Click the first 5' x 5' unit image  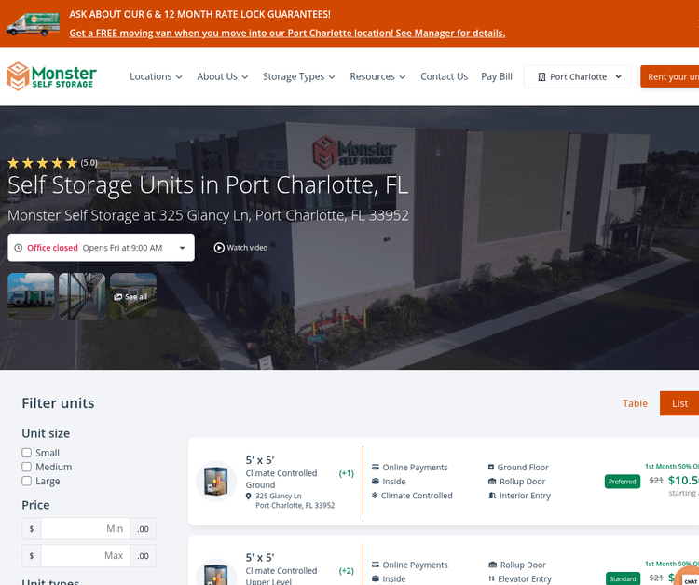(216, 482)
